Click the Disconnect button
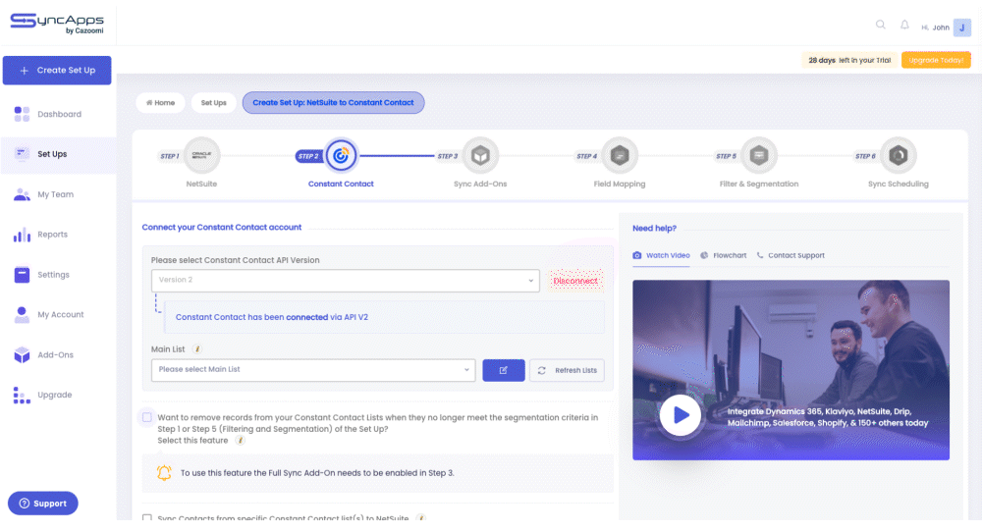This screenshot has width=982, height=532. (575, 281)
